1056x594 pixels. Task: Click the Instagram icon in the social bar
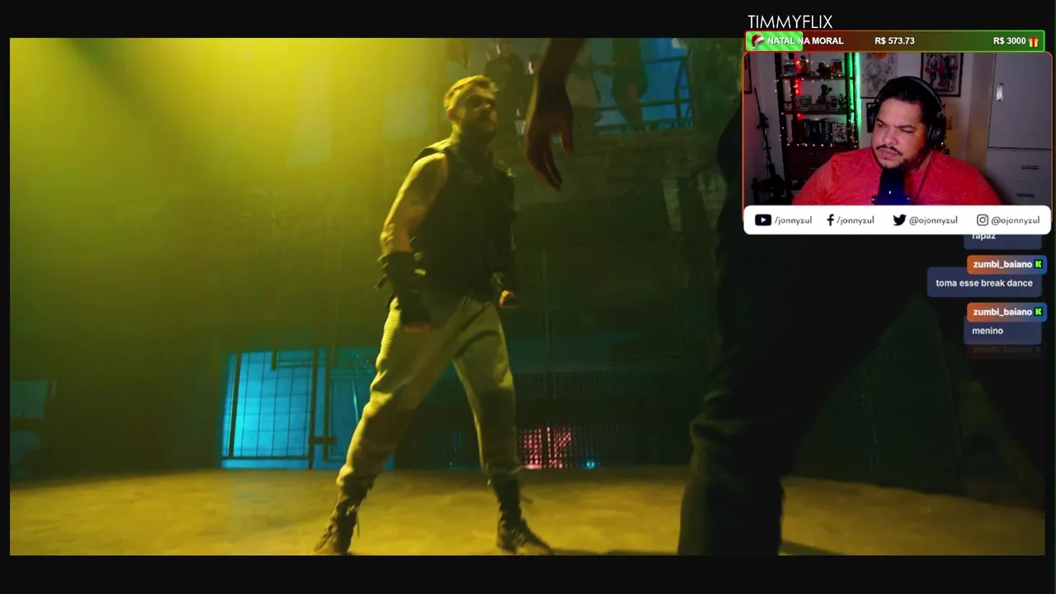(x=982, y=220)
